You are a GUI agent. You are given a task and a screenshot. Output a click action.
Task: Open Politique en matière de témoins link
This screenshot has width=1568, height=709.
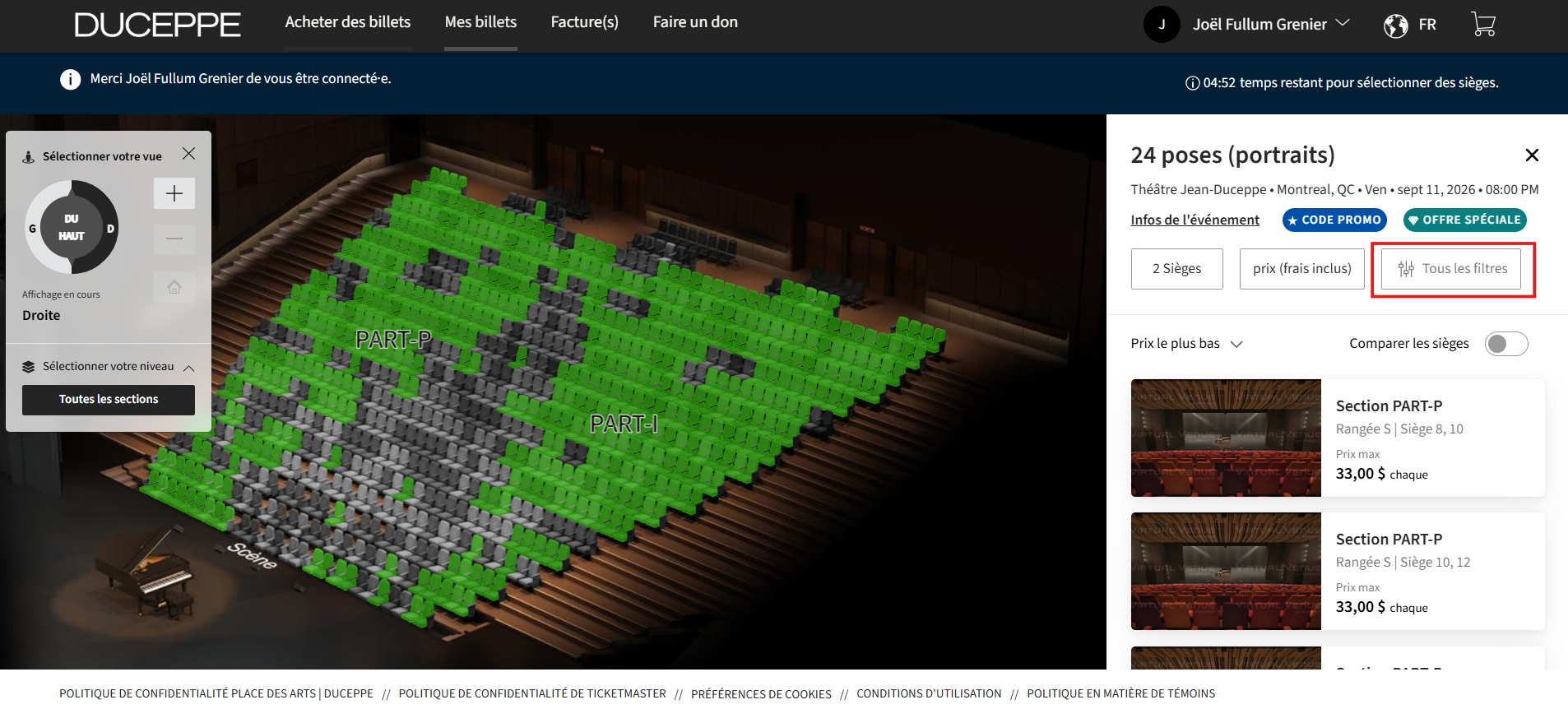[1120, 694]
